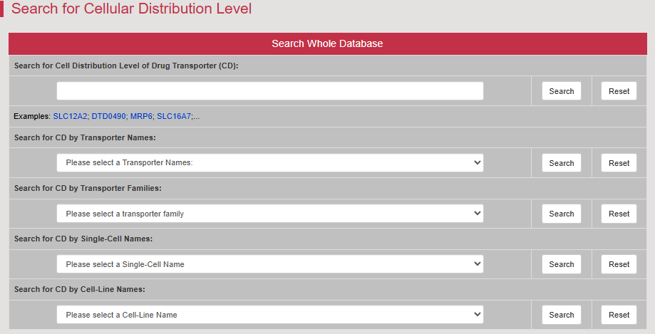Reset the Cell-Line Name selection
This screenshot has height=334, width=655.
point(619,314)
